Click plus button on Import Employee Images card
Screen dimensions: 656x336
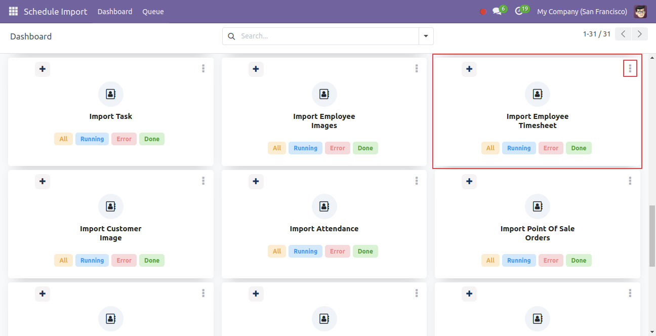256,69
